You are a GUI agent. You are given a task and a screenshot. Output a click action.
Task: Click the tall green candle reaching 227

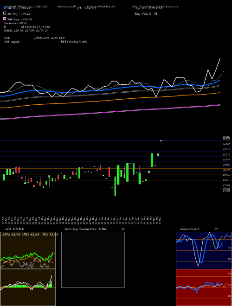click(152, 160)
